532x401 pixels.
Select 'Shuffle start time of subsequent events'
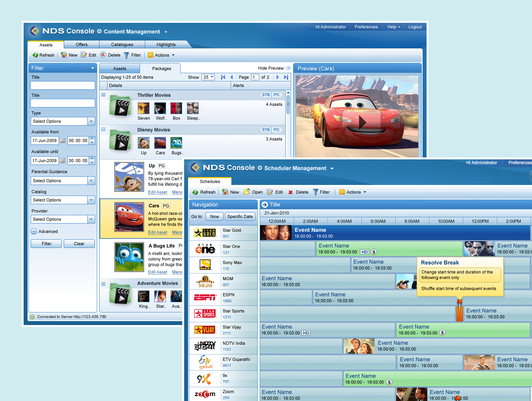(x=458, y=288)
